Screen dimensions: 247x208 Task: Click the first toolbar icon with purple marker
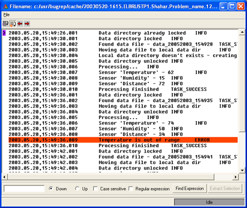click(x=5, y=24)
